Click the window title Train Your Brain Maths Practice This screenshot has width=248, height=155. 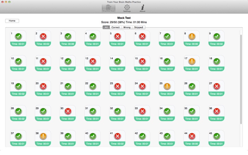[124, 2]
